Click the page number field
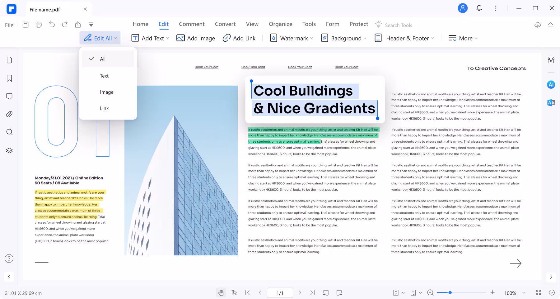The width and height of the screenshot is (560, 299). point(280,293)
